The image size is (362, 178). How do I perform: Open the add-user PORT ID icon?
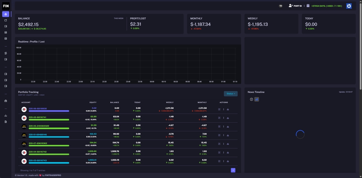291,6
